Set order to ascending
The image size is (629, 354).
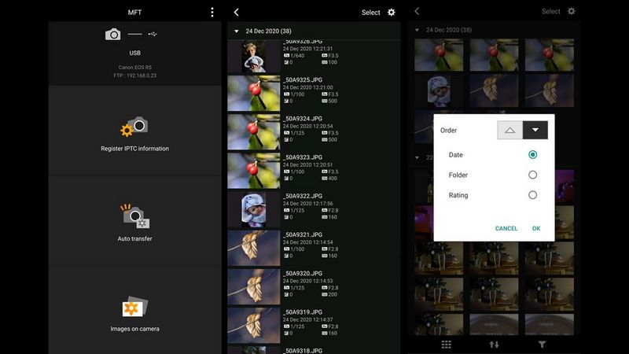pyautogui.click(x=509, y=130)
